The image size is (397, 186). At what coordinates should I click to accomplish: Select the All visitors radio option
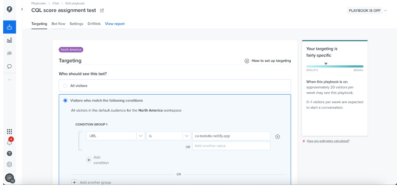[x=65, y=86]
